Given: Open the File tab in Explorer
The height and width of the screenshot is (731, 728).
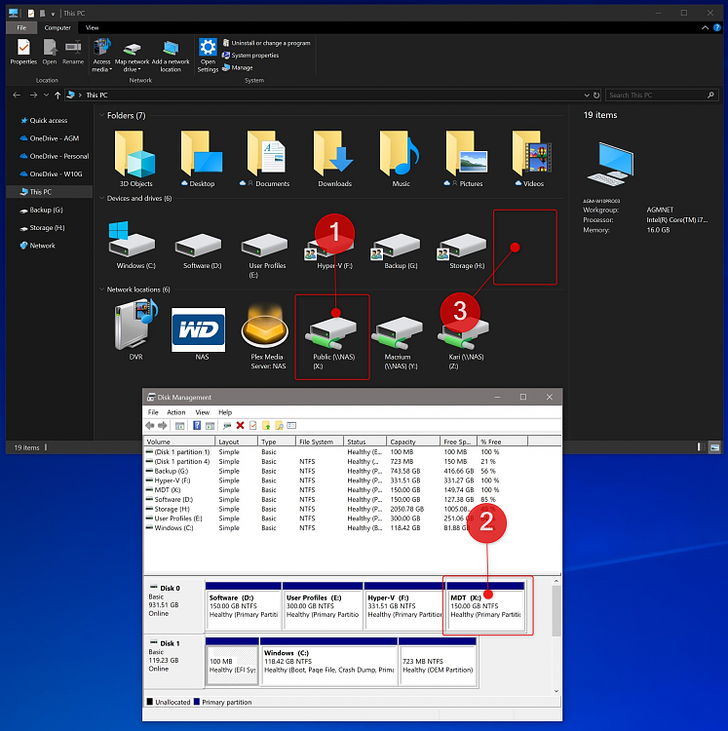Looking at the screenshot, I should 21,27.
